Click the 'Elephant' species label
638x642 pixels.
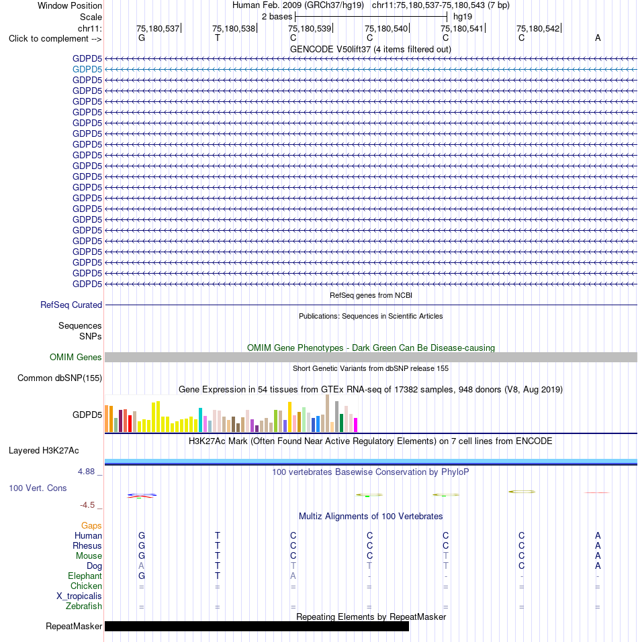85,576
